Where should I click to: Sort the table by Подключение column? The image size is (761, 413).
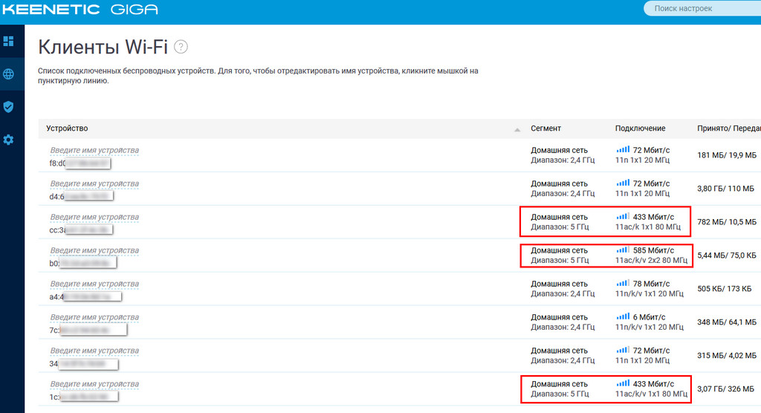tap(640, 128)
